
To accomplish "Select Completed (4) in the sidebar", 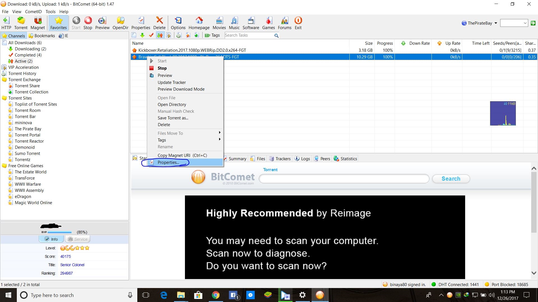I will click(x=28, y=55).
